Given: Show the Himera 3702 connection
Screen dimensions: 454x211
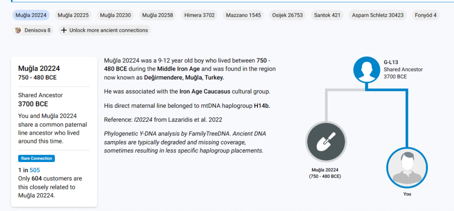Looking at the screenshot, I should tap(199, 15).
